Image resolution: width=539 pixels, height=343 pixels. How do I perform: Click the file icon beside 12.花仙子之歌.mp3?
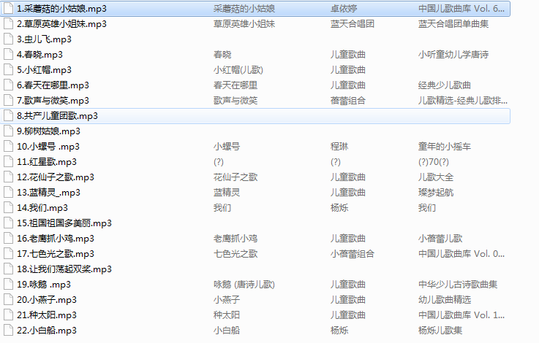click(x=8, y=177)
